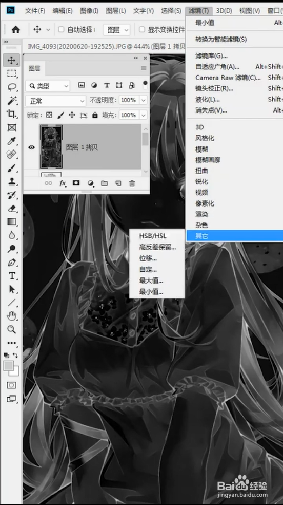Click the create new group folder icon
This screenshot has width=283, height=505.
[104, 183]
